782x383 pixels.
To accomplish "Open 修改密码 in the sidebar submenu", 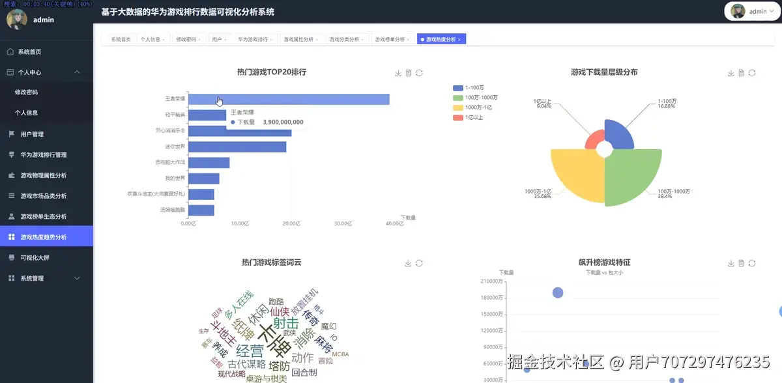I will click(46, 92).
